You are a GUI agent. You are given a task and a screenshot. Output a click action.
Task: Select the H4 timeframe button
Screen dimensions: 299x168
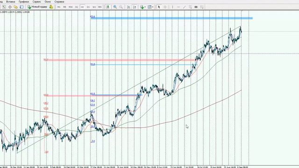tap(82, 7)
